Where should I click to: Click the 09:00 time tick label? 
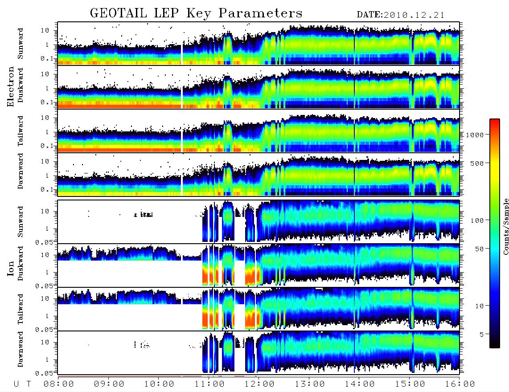click(109, 384)
